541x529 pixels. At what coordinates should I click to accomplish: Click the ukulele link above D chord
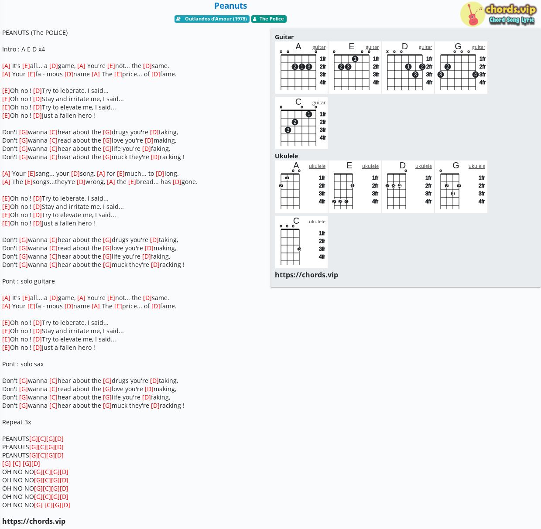(424, 166)
